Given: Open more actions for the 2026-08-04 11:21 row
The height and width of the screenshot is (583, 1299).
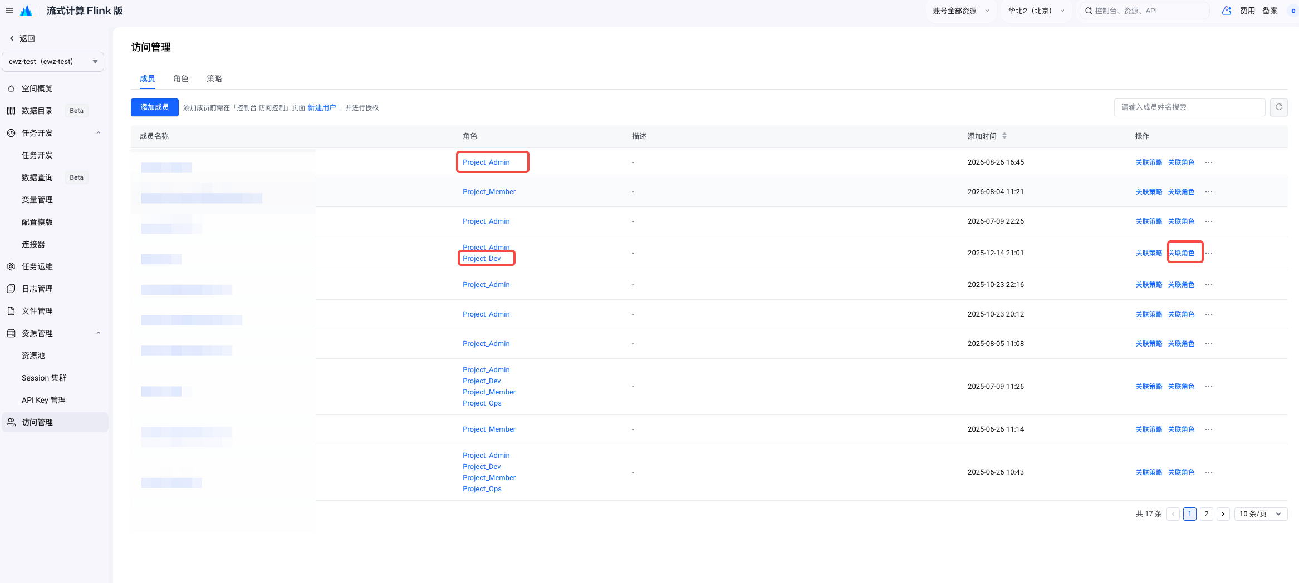Looking at the screenshot, I should [1209, 192].
